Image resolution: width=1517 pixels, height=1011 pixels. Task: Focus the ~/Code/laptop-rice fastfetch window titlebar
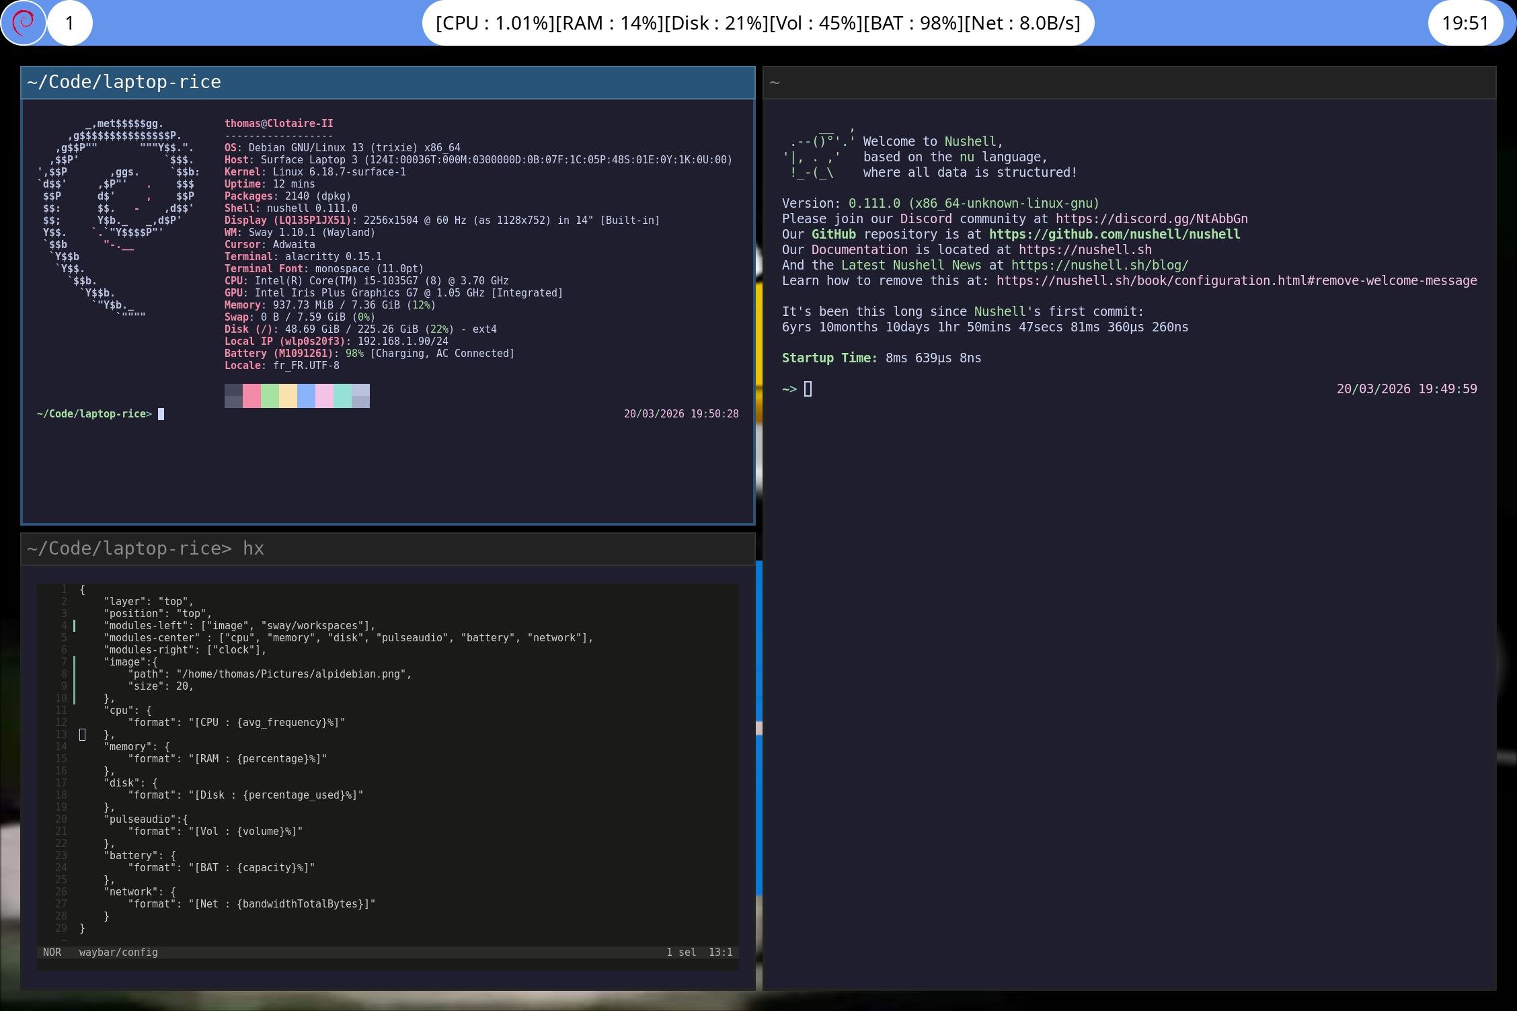click(x=124, y=81)
